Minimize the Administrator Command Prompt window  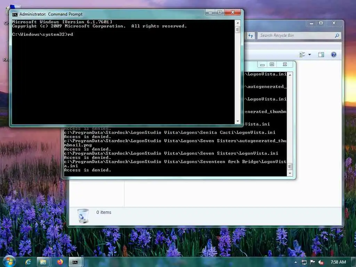tap(210, 12)
